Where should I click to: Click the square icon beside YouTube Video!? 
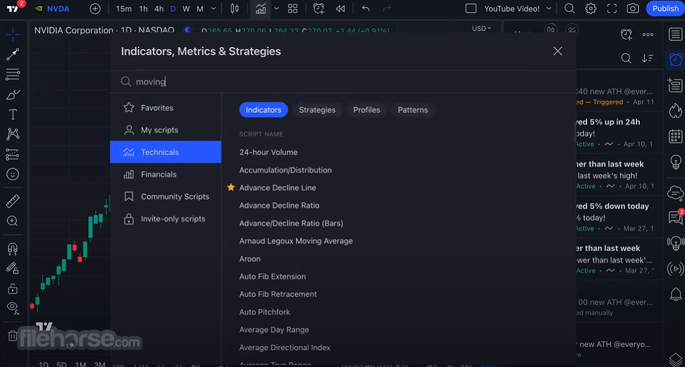(x=471, y=8)
